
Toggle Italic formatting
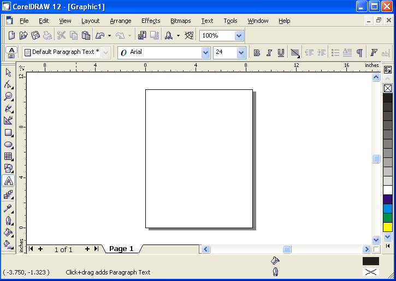pyautogui.click(x=269, y=53)
